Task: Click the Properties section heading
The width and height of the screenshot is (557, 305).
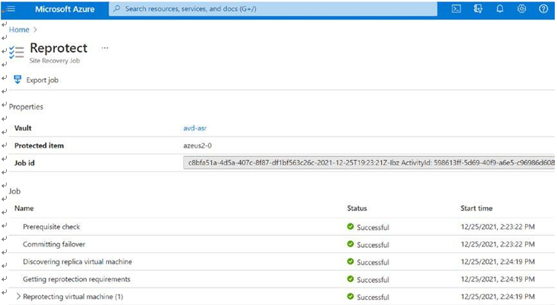Action: pos(26,107)
